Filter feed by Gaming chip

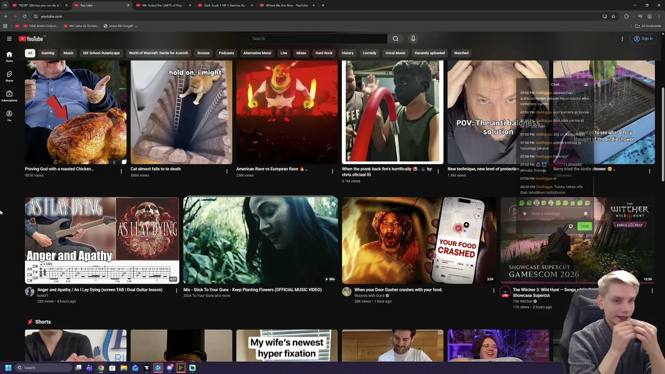(48, 53)
